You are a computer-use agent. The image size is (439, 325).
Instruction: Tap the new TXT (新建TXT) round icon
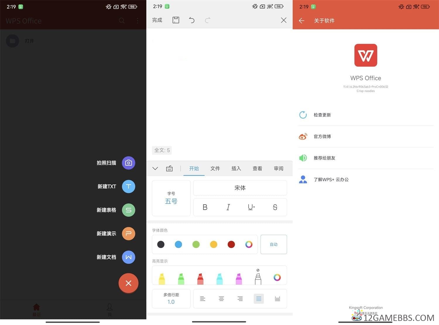coord(128,187)
